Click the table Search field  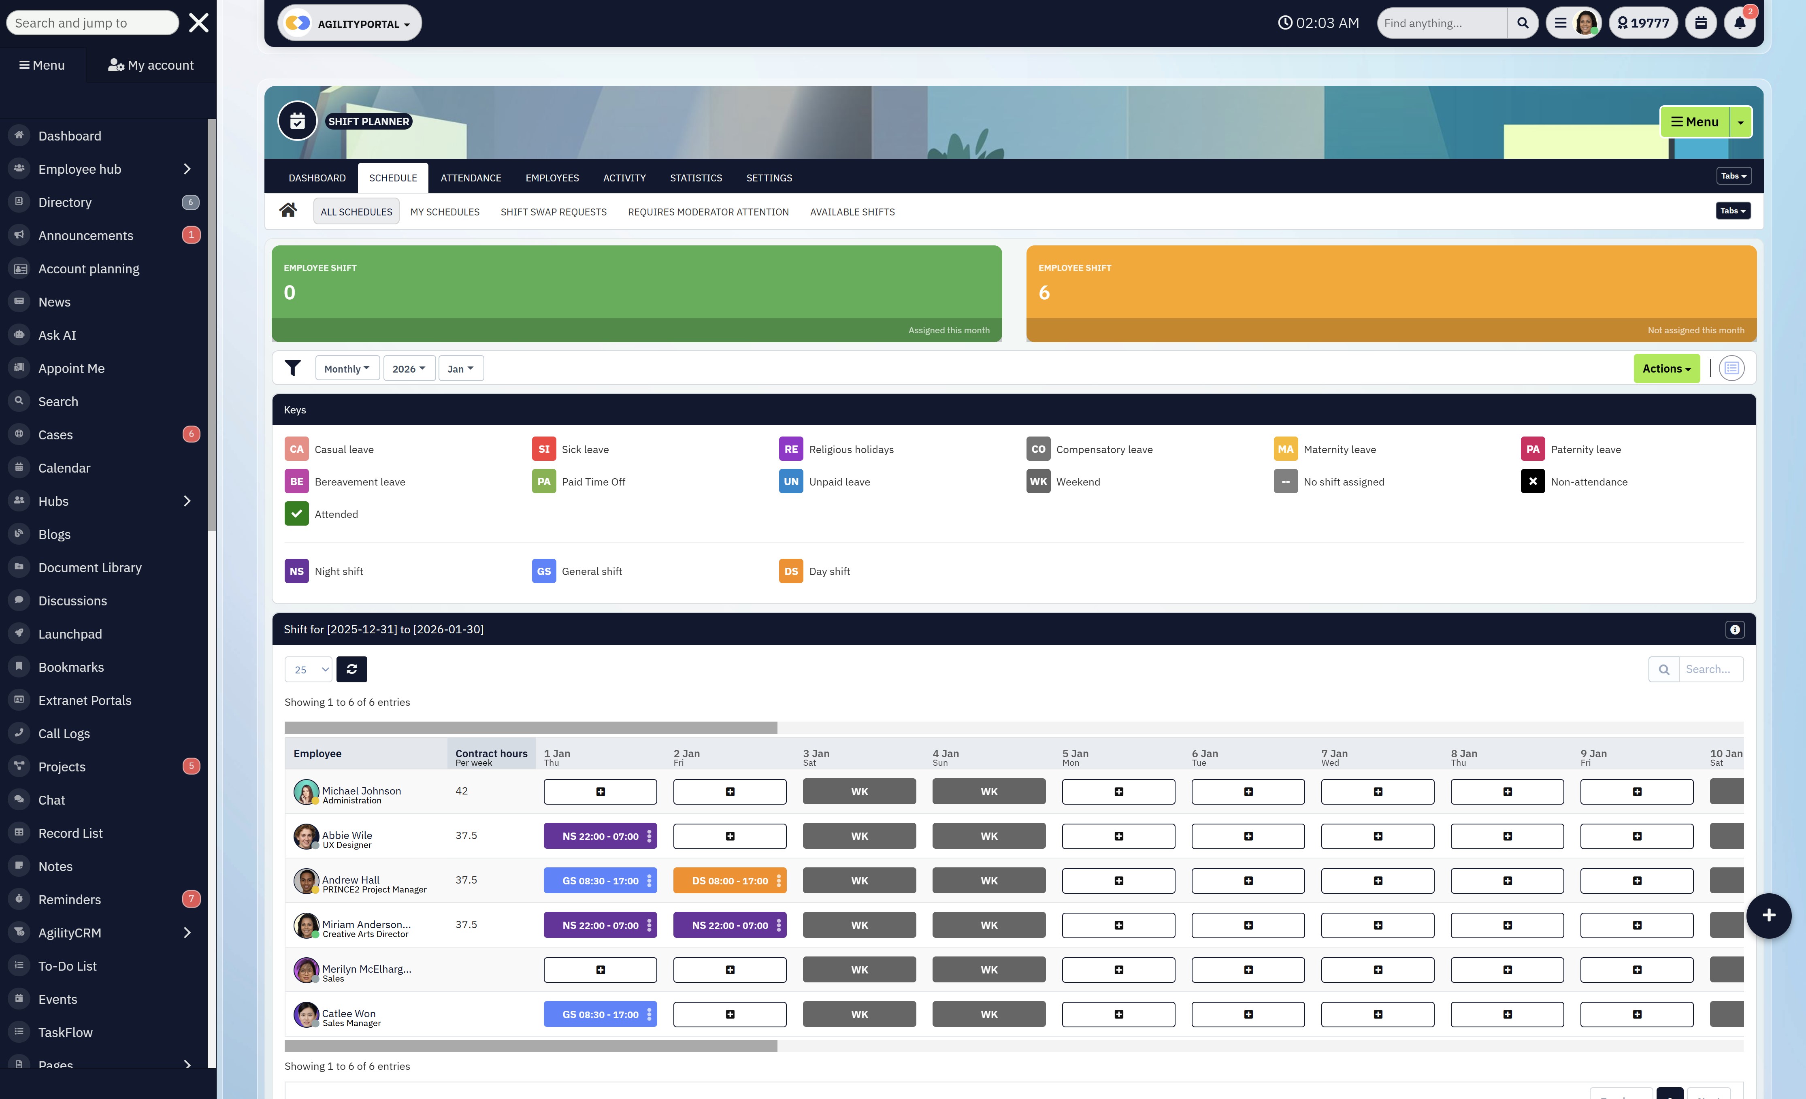pos(1710,669)
